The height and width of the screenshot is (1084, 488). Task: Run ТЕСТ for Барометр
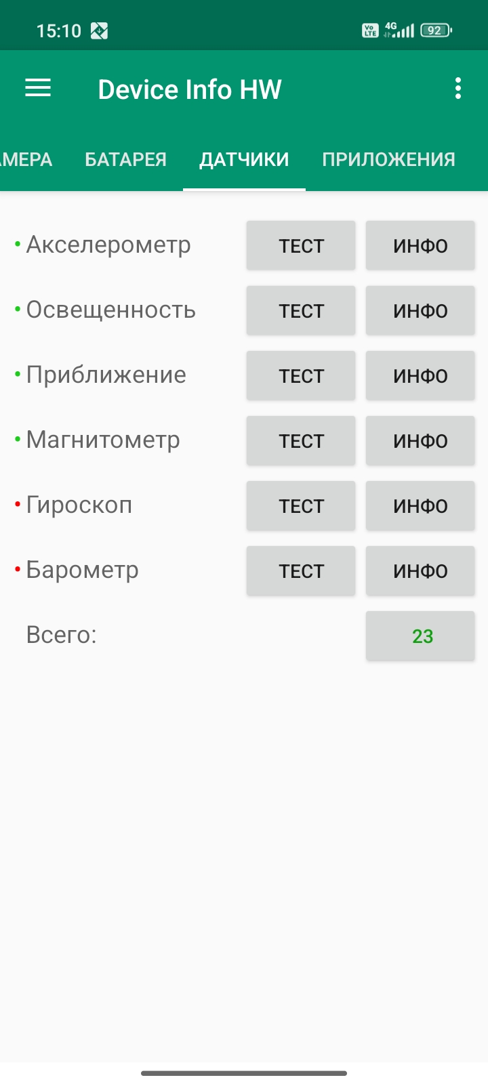pyautogui.click(x=301, y=571)
